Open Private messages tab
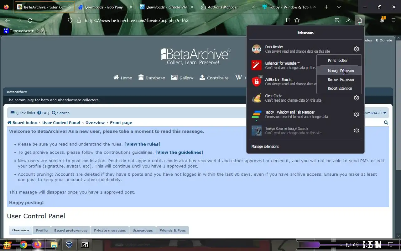 pos(110,230)
